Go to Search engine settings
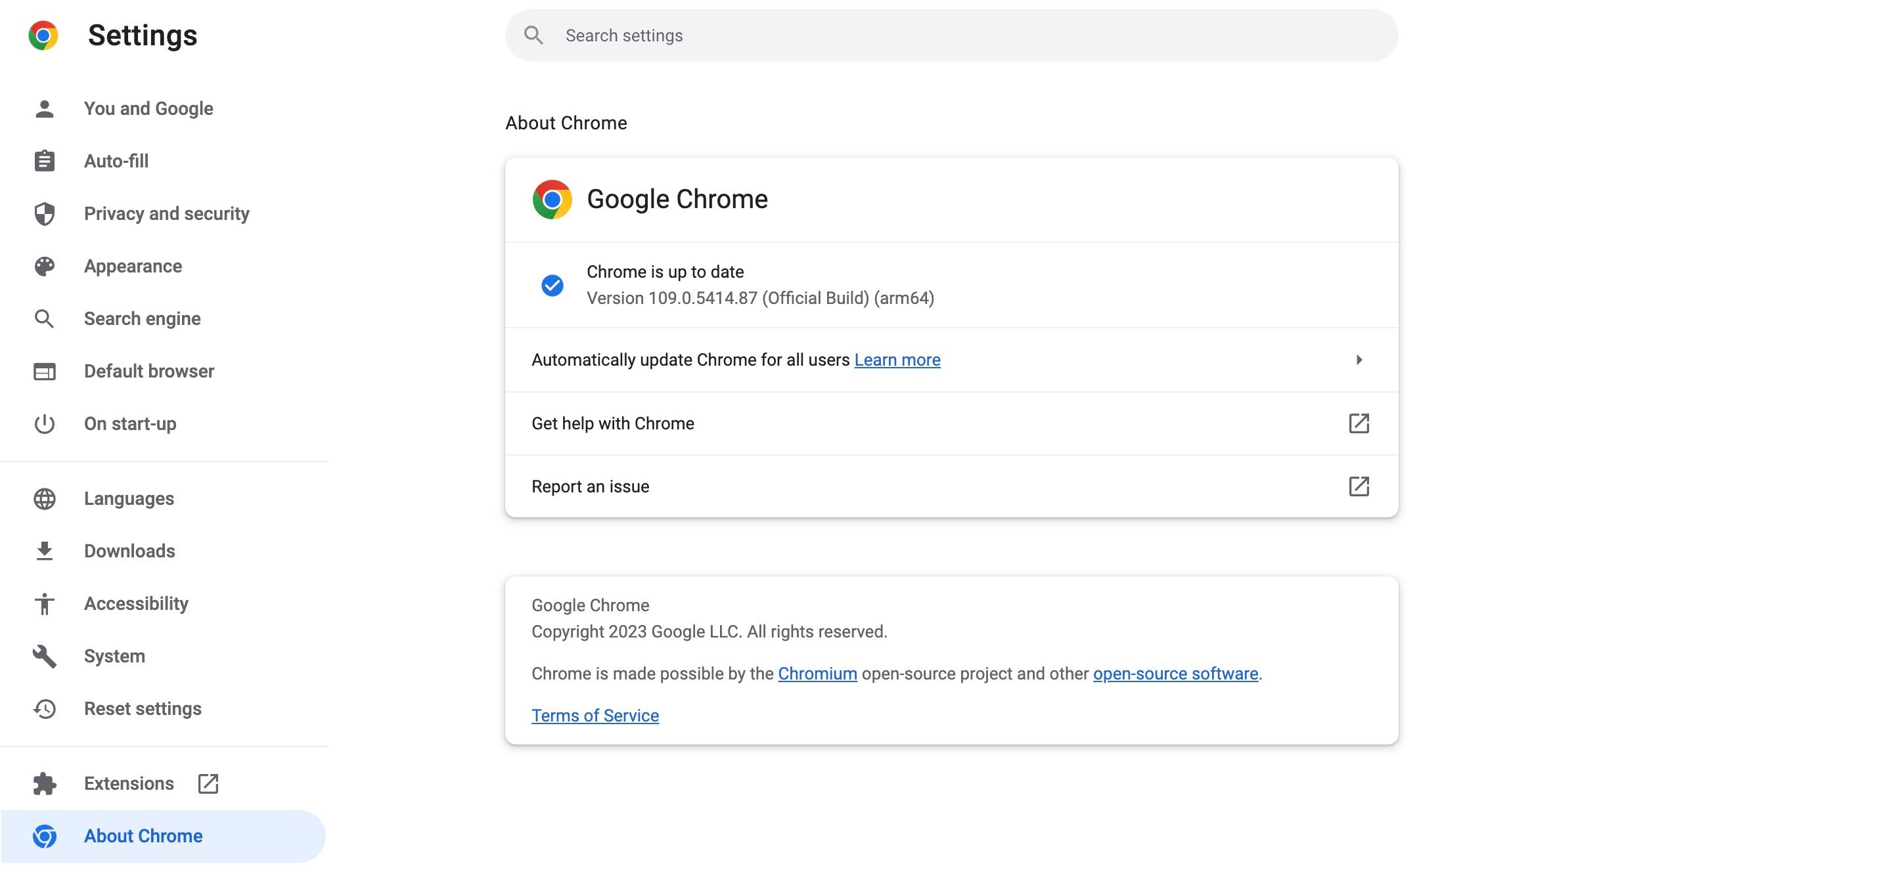This screenshot has height=885, width=1892. pos(142,318)
